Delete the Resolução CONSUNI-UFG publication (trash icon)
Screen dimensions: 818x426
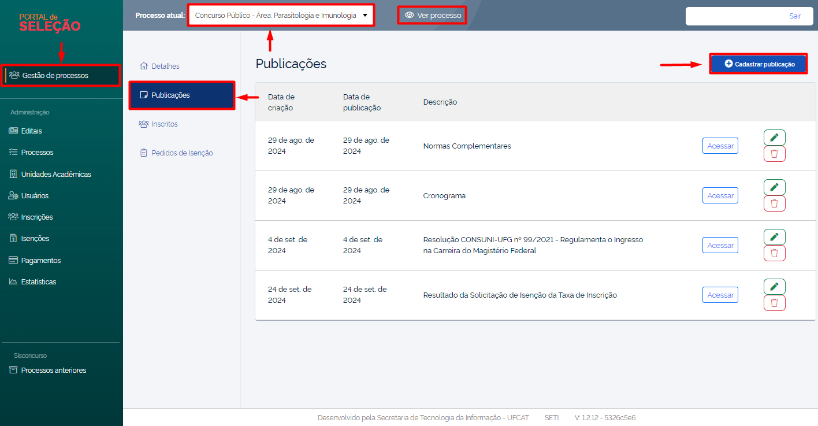pyautogui.click(x=774, y=253)
